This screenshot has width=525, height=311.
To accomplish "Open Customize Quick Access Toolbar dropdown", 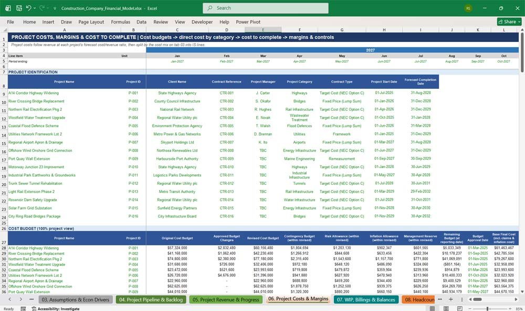I will (x=55, y=8).
